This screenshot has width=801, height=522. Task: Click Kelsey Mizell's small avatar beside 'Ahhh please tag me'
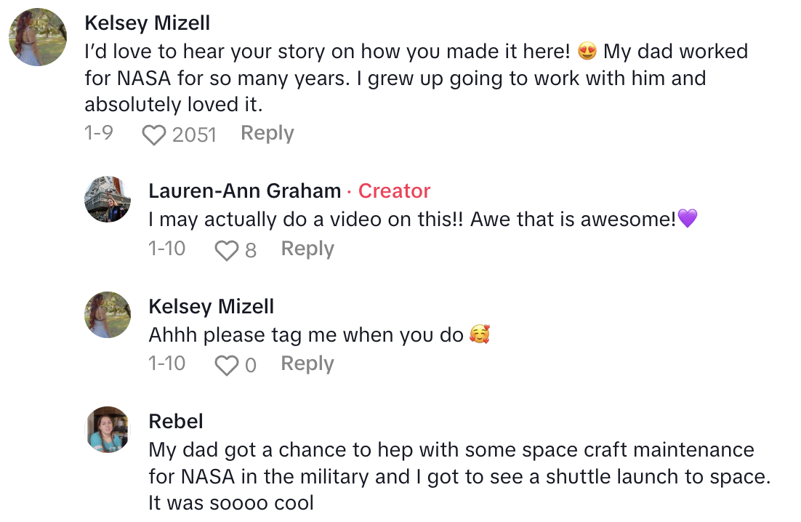click(x=108, y=315)
